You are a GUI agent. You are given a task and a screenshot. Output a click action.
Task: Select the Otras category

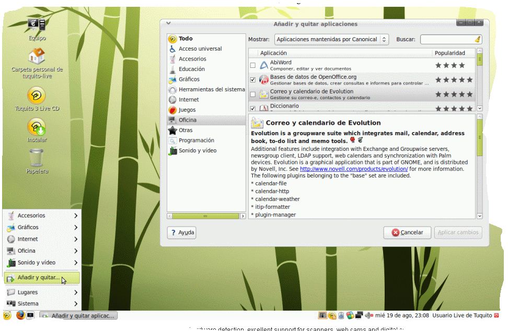206,130
